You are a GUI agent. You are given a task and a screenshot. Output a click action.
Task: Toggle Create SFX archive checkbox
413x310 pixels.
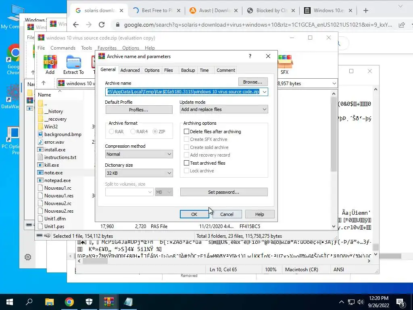186,139
